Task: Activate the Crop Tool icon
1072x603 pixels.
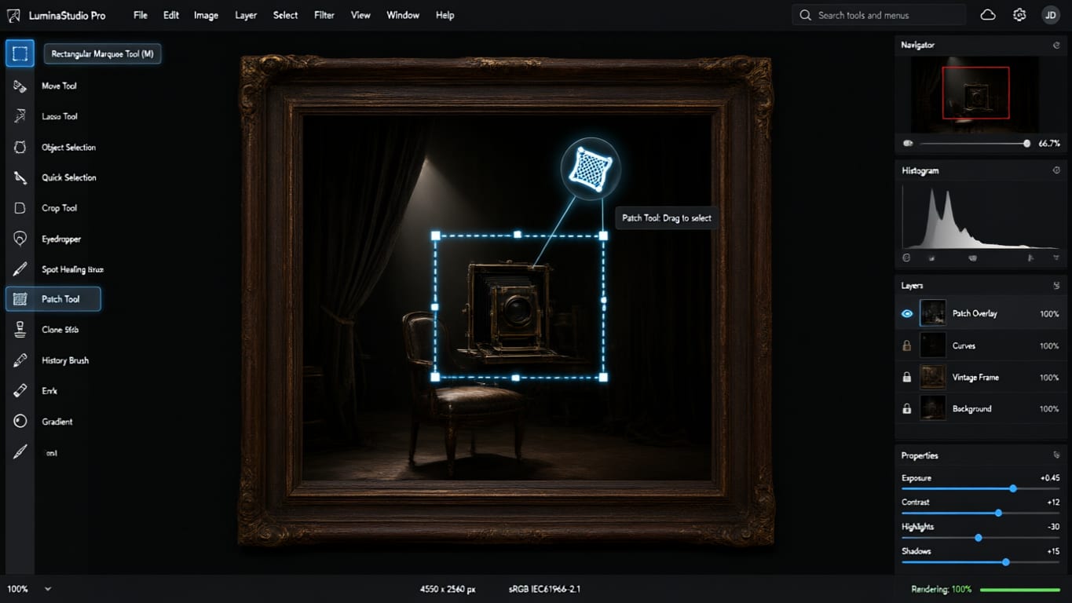Action: click(x=20, y=208)
